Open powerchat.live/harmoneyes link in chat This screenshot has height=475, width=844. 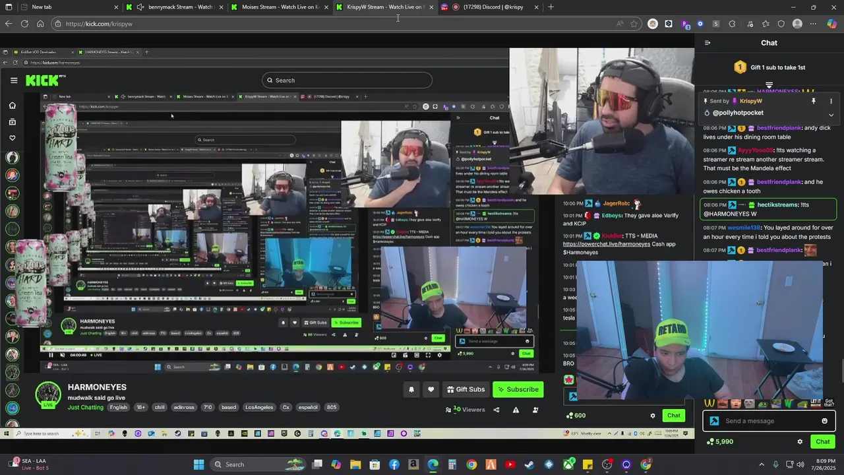607,244
